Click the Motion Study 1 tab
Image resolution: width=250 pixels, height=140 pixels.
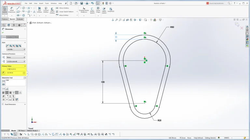(33, 131)
